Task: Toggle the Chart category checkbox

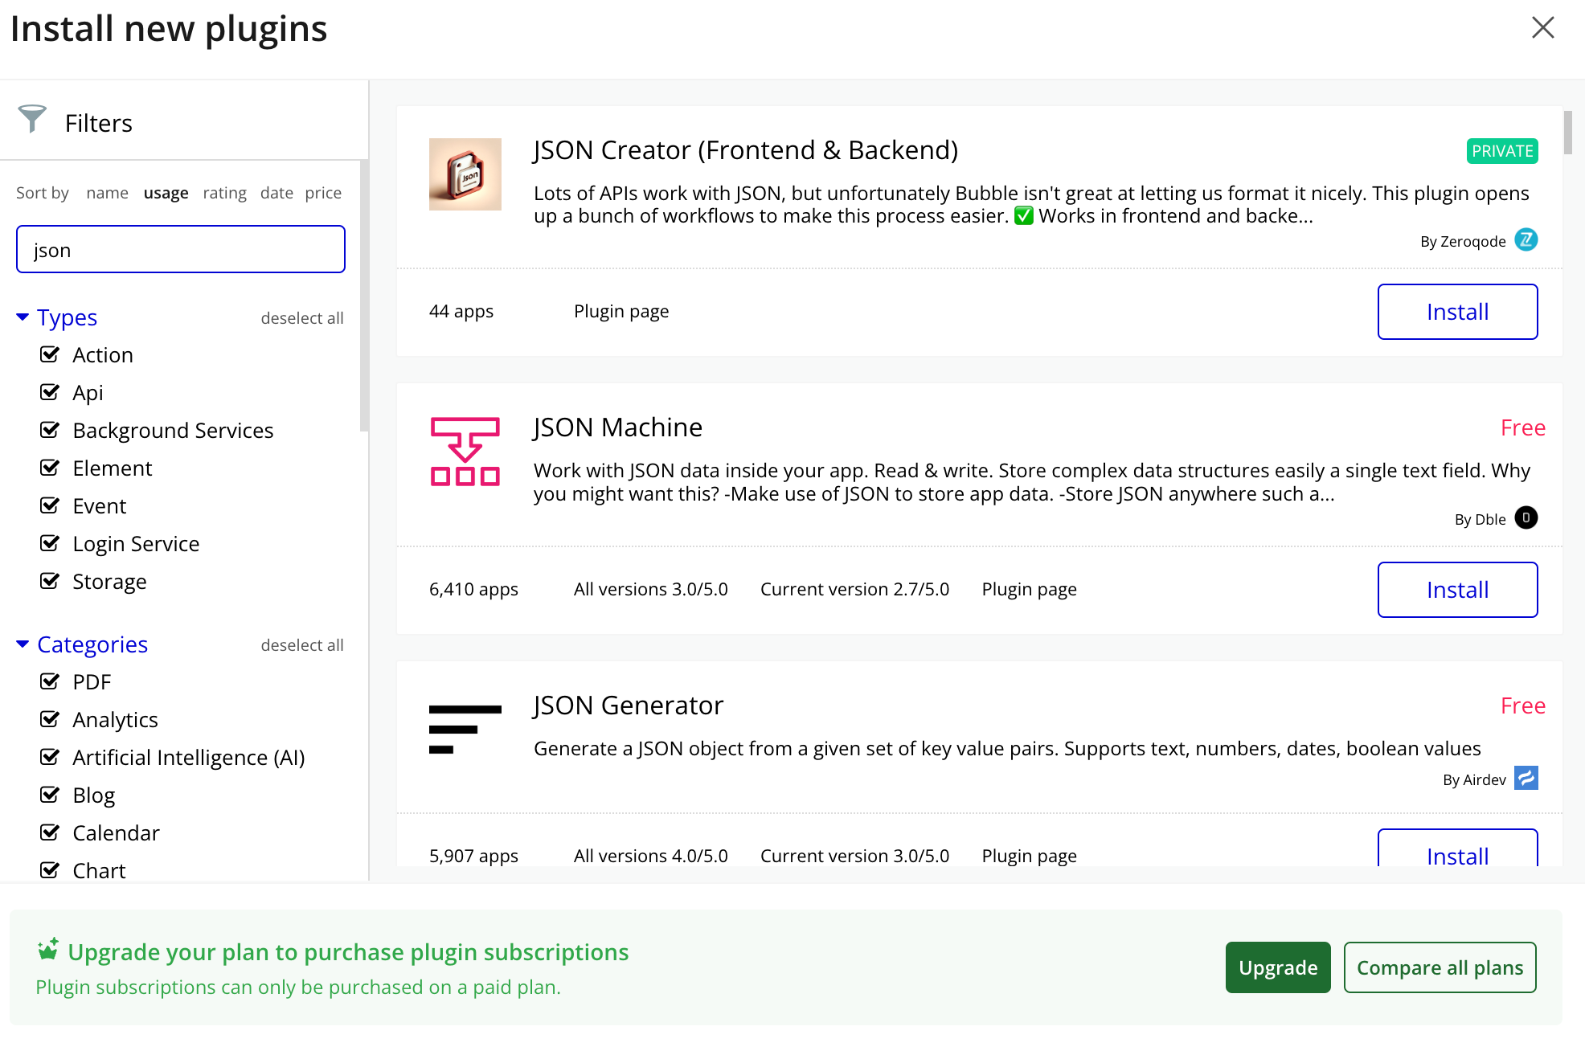Action: [50, 870]
